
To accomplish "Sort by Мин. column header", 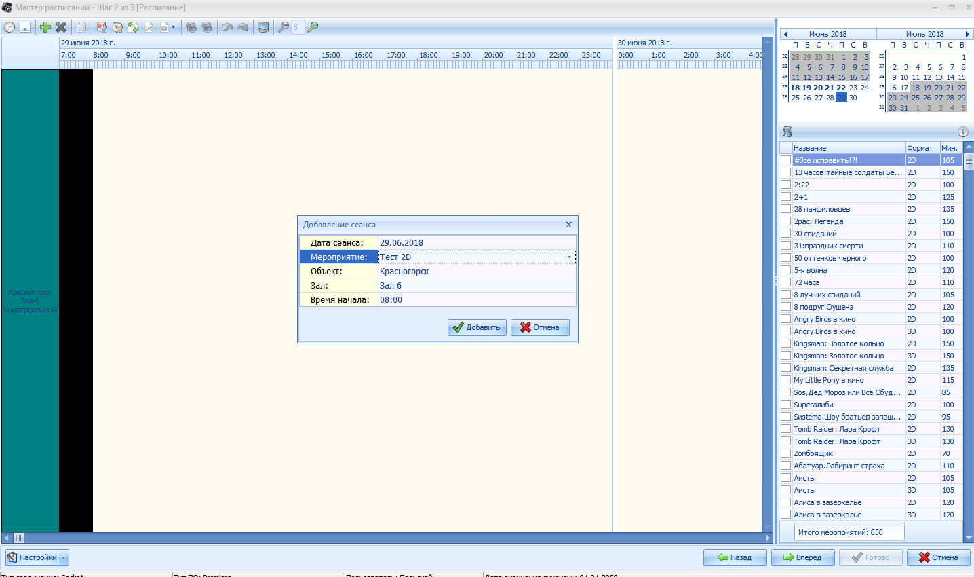I will [951, 148].
